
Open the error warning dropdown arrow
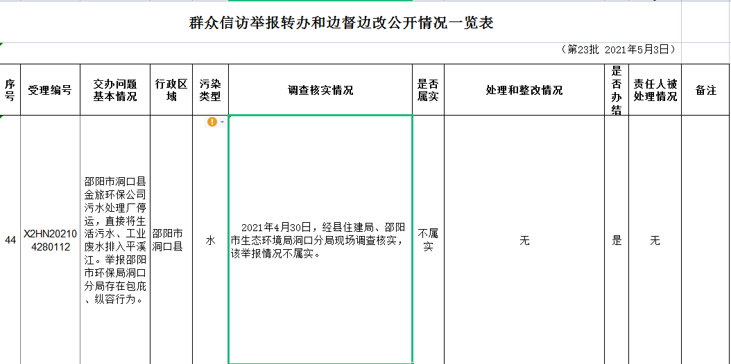tap(223, 122)
